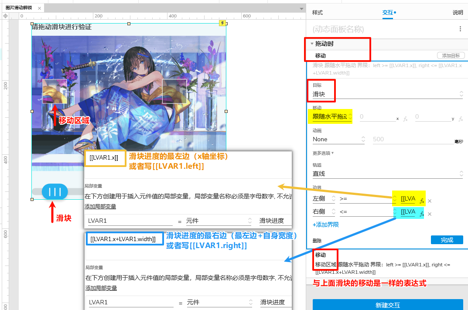Switch to the 样式 tab
Image resolution: width=468 pixels, height=310 pixels.
click(317, 13)
